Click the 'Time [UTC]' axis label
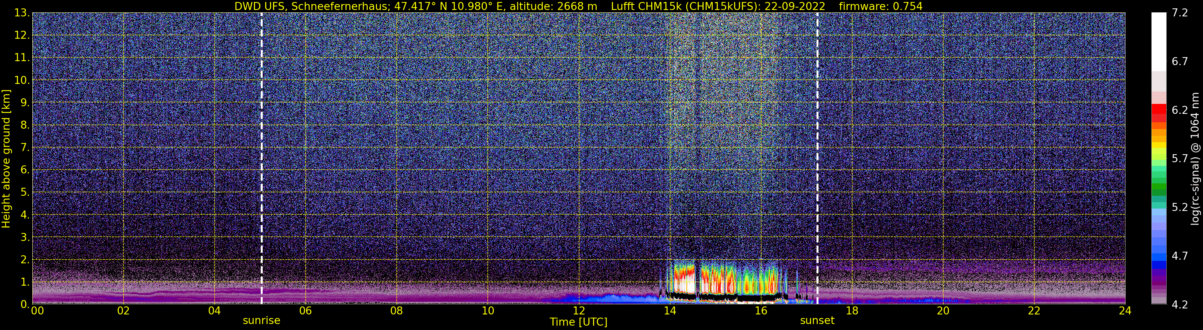Image resolution: width=1203 pixels, height=330 pixels. [578, 322]
